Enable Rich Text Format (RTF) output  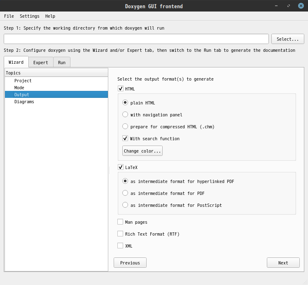tap(120, 234)
